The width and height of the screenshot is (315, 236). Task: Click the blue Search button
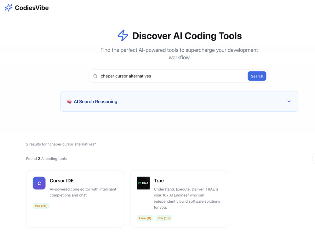(x=257, y=76)
